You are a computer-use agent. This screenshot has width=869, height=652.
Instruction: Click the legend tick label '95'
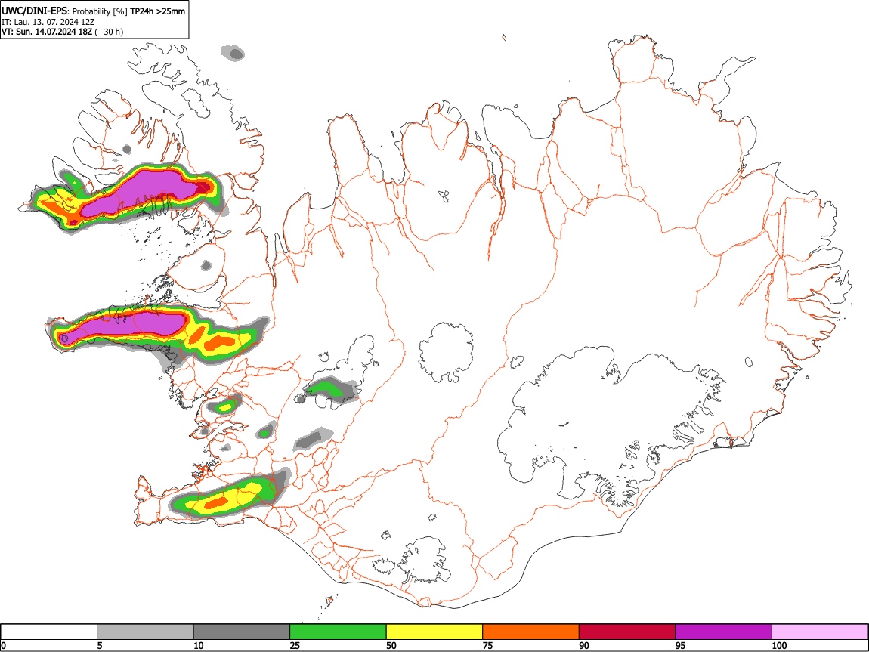tap(681, 645)
